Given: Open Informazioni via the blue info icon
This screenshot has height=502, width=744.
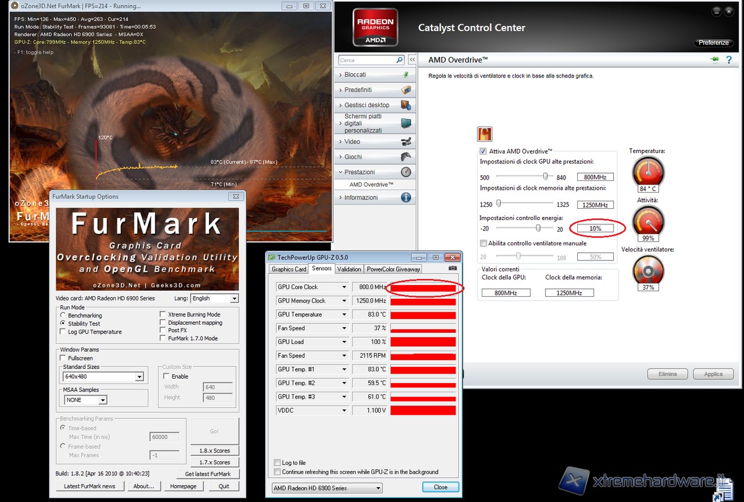Looking at the screenshot, I should pyautogui.click(x=406, y=198).
